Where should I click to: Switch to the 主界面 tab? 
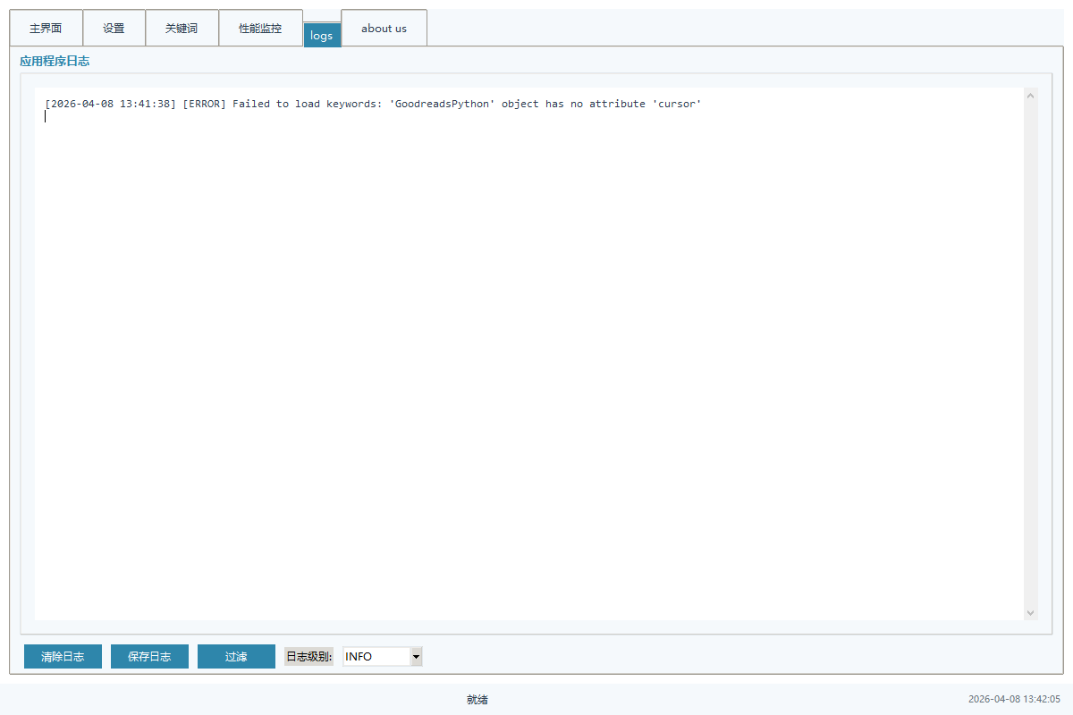(x=46, y=29)
